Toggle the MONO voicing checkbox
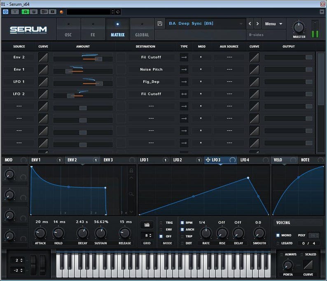327x281 pixels. coord(278,235)
